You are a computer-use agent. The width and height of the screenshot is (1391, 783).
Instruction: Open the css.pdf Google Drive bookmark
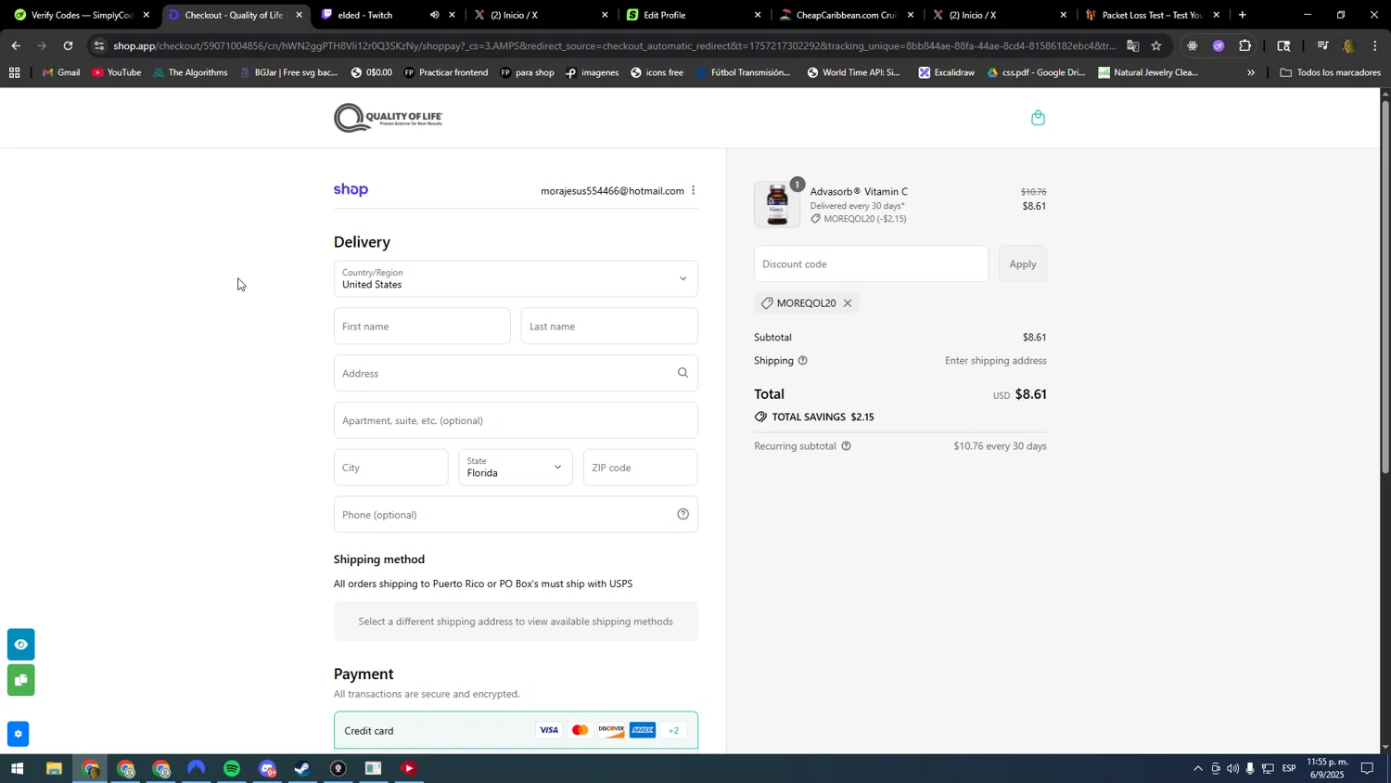[x=1035, y=72]
